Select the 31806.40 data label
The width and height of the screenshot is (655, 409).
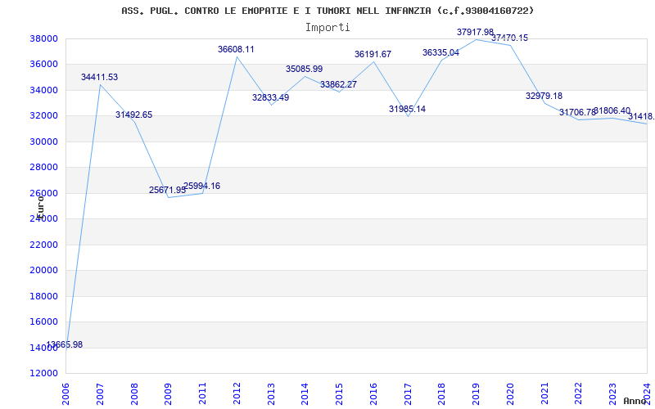click(x=612, y=111)
